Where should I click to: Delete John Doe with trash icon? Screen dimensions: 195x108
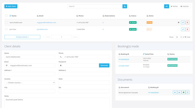tap(187, 29)
